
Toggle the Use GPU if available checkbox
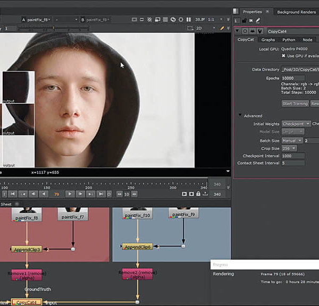pos(283,56)
